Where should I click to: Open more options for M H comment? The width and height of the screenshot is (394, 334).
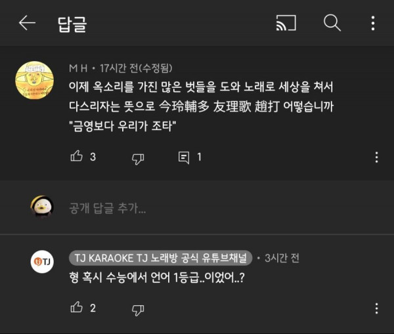pyautogui.click(x=376, y=157)
